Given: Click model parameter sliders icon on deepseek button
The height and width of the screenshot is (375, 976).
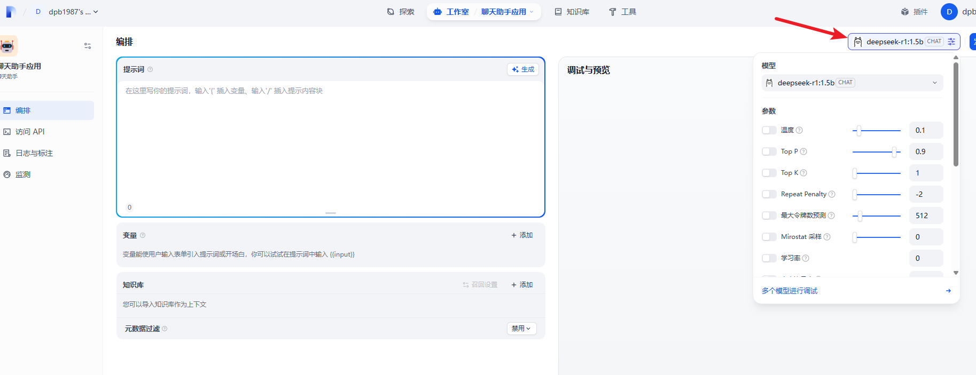Looking at the screenshot, I should [x=951, y=42].
